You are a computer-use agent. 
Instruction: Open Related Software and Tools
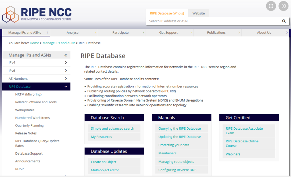36,102
